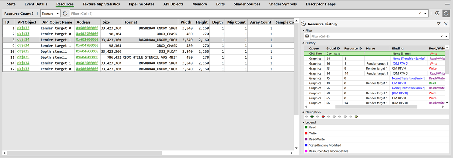Select history row with Global ID 26

tap(375, 64)
